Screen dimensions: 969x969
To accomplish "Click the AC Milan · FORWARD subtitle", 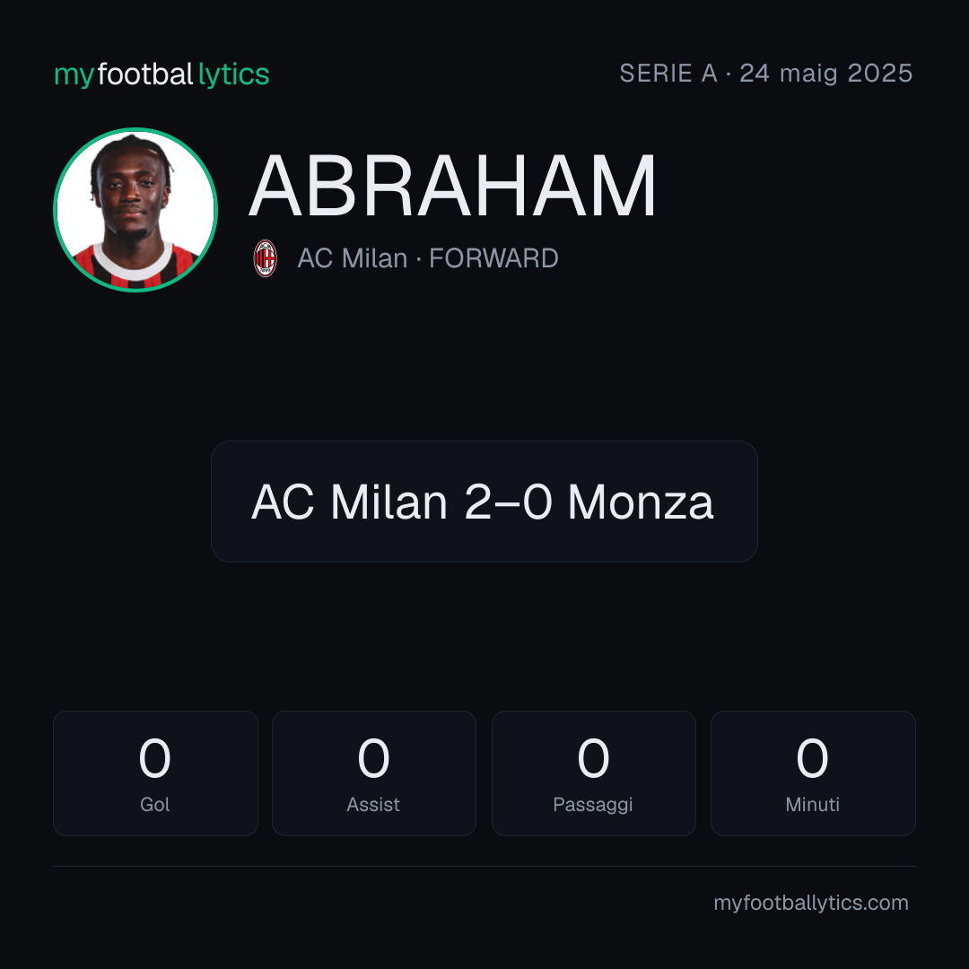I will tap(428, 258).
